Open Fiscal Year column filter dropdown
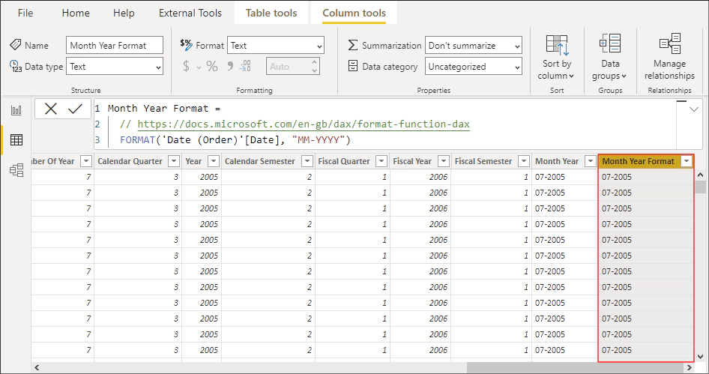Image resolution: width=709 pixels, height=374 pixels. (x=444, y=161)
